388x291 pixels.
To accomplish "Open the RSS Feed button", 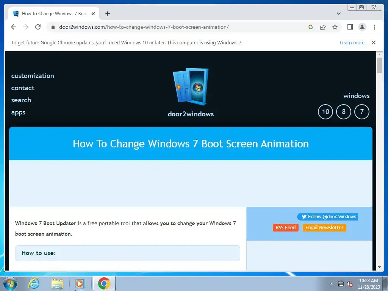I will [x=286, y=228].
